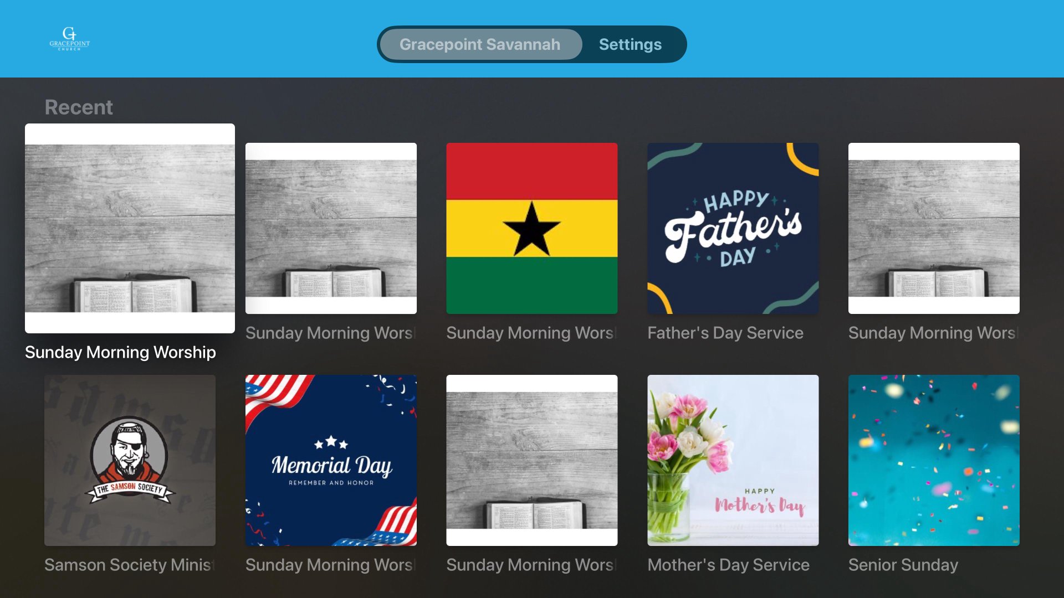The width and height of the screenshot is (1064, 598).
Task: Open the highlighted Sunday Morning Worship thumbnail
Action: (130, 228)
